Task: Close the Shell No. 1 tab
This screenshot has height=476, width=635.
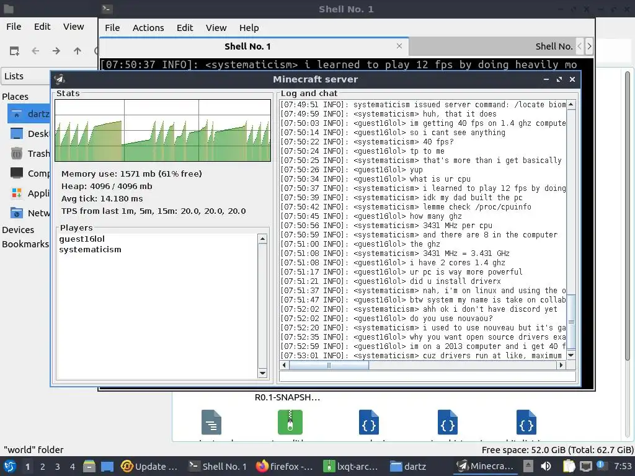Action: [x=399, y=46]
